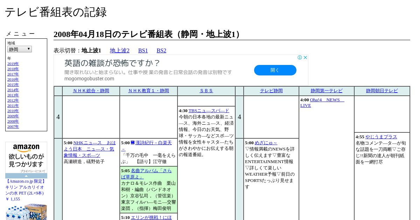Viewport: 420px width, 220px height.
Task: Switch to the 地上波2 listing
Action: pyautogui.click(x=120, y=51)
